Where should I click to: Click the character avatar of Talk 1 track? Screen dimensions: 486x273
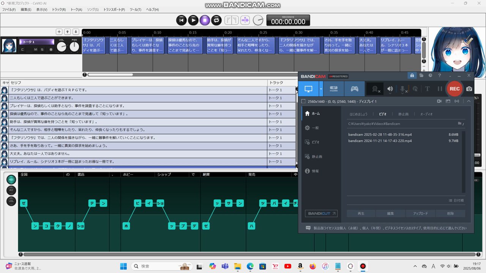coord(9,45)
